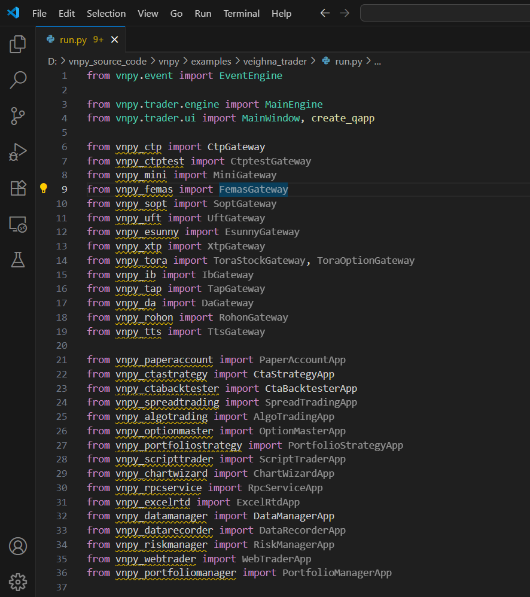Viewport: 530px width, 597px height.
Task: Click SpreadTradingApp on line 24
Action: [311, 403]
